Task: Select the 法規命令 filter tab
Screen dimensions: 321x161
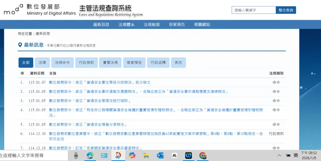Action: tap(62, 62)
